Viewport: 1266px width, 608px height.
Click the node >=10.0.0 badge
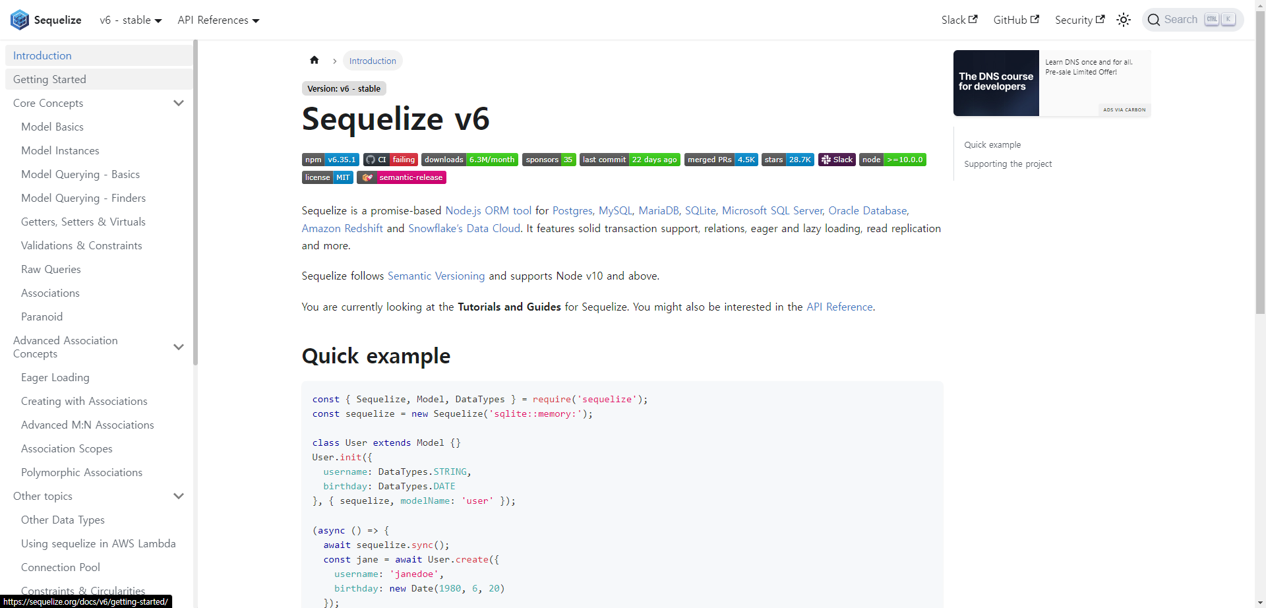[x=893, y=160]
